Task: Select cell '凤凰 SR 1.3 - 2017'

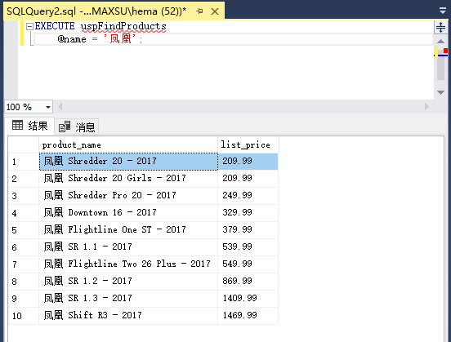Action: (128, 299)
